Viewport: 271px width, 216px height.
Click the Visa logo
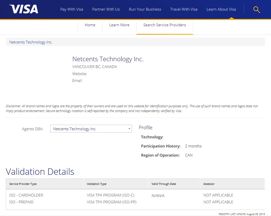click(24, 9)
